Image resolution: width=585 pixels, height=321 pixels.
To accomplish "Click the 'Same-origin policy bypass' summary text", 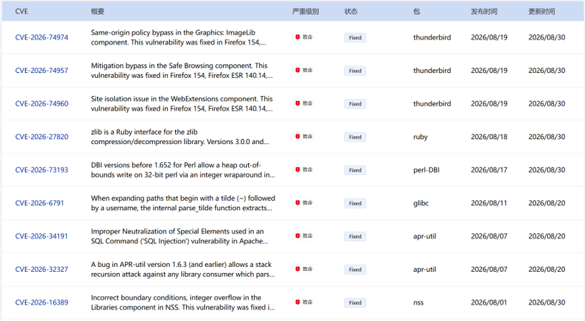I will coord(179,37).
